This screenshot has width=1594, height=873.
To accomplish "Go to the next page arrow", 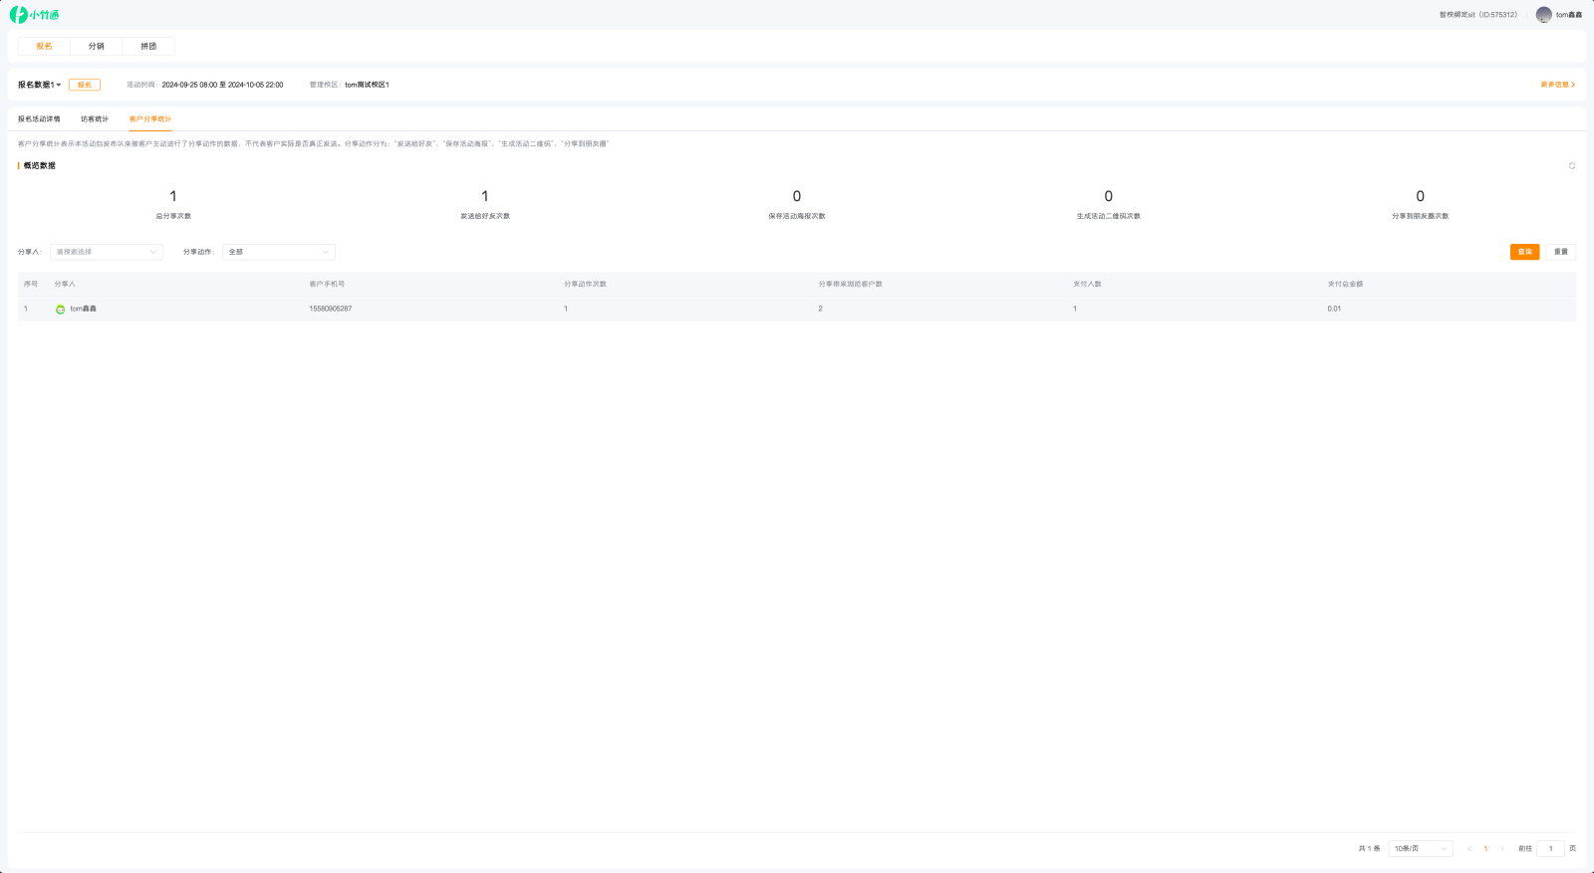I will (1502, 849).
